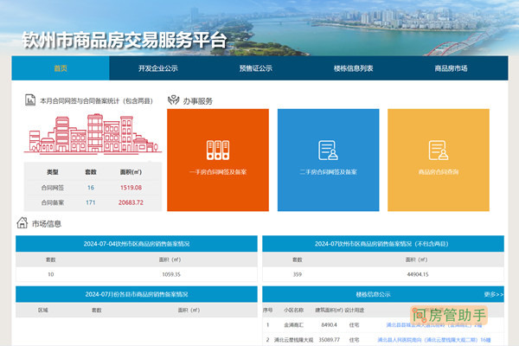The image size is (519, 346).
Task: Click the 问房管助手 floating assistant button
Action: click(x=450, y=315)
